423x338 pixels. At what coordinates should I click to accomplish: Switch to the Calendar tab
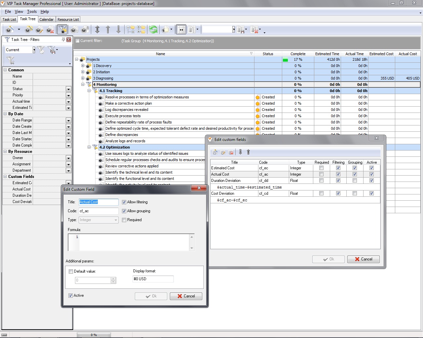46,19
